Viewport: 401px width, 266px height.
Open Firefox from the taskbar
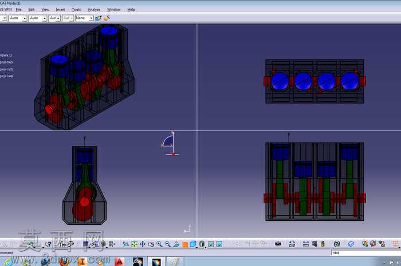click(64, 262)
